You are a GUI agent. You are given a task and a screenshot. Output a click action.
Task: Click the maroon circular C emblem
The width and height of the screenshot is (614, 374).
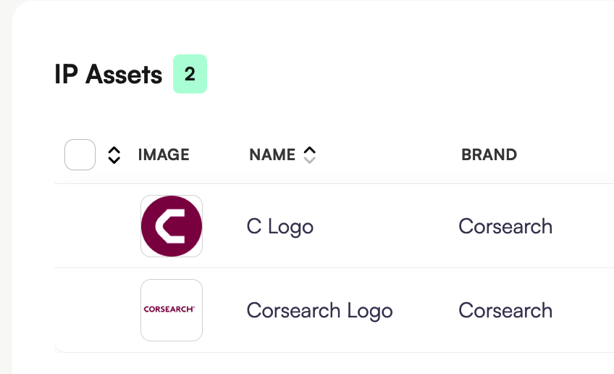[172, 226]
